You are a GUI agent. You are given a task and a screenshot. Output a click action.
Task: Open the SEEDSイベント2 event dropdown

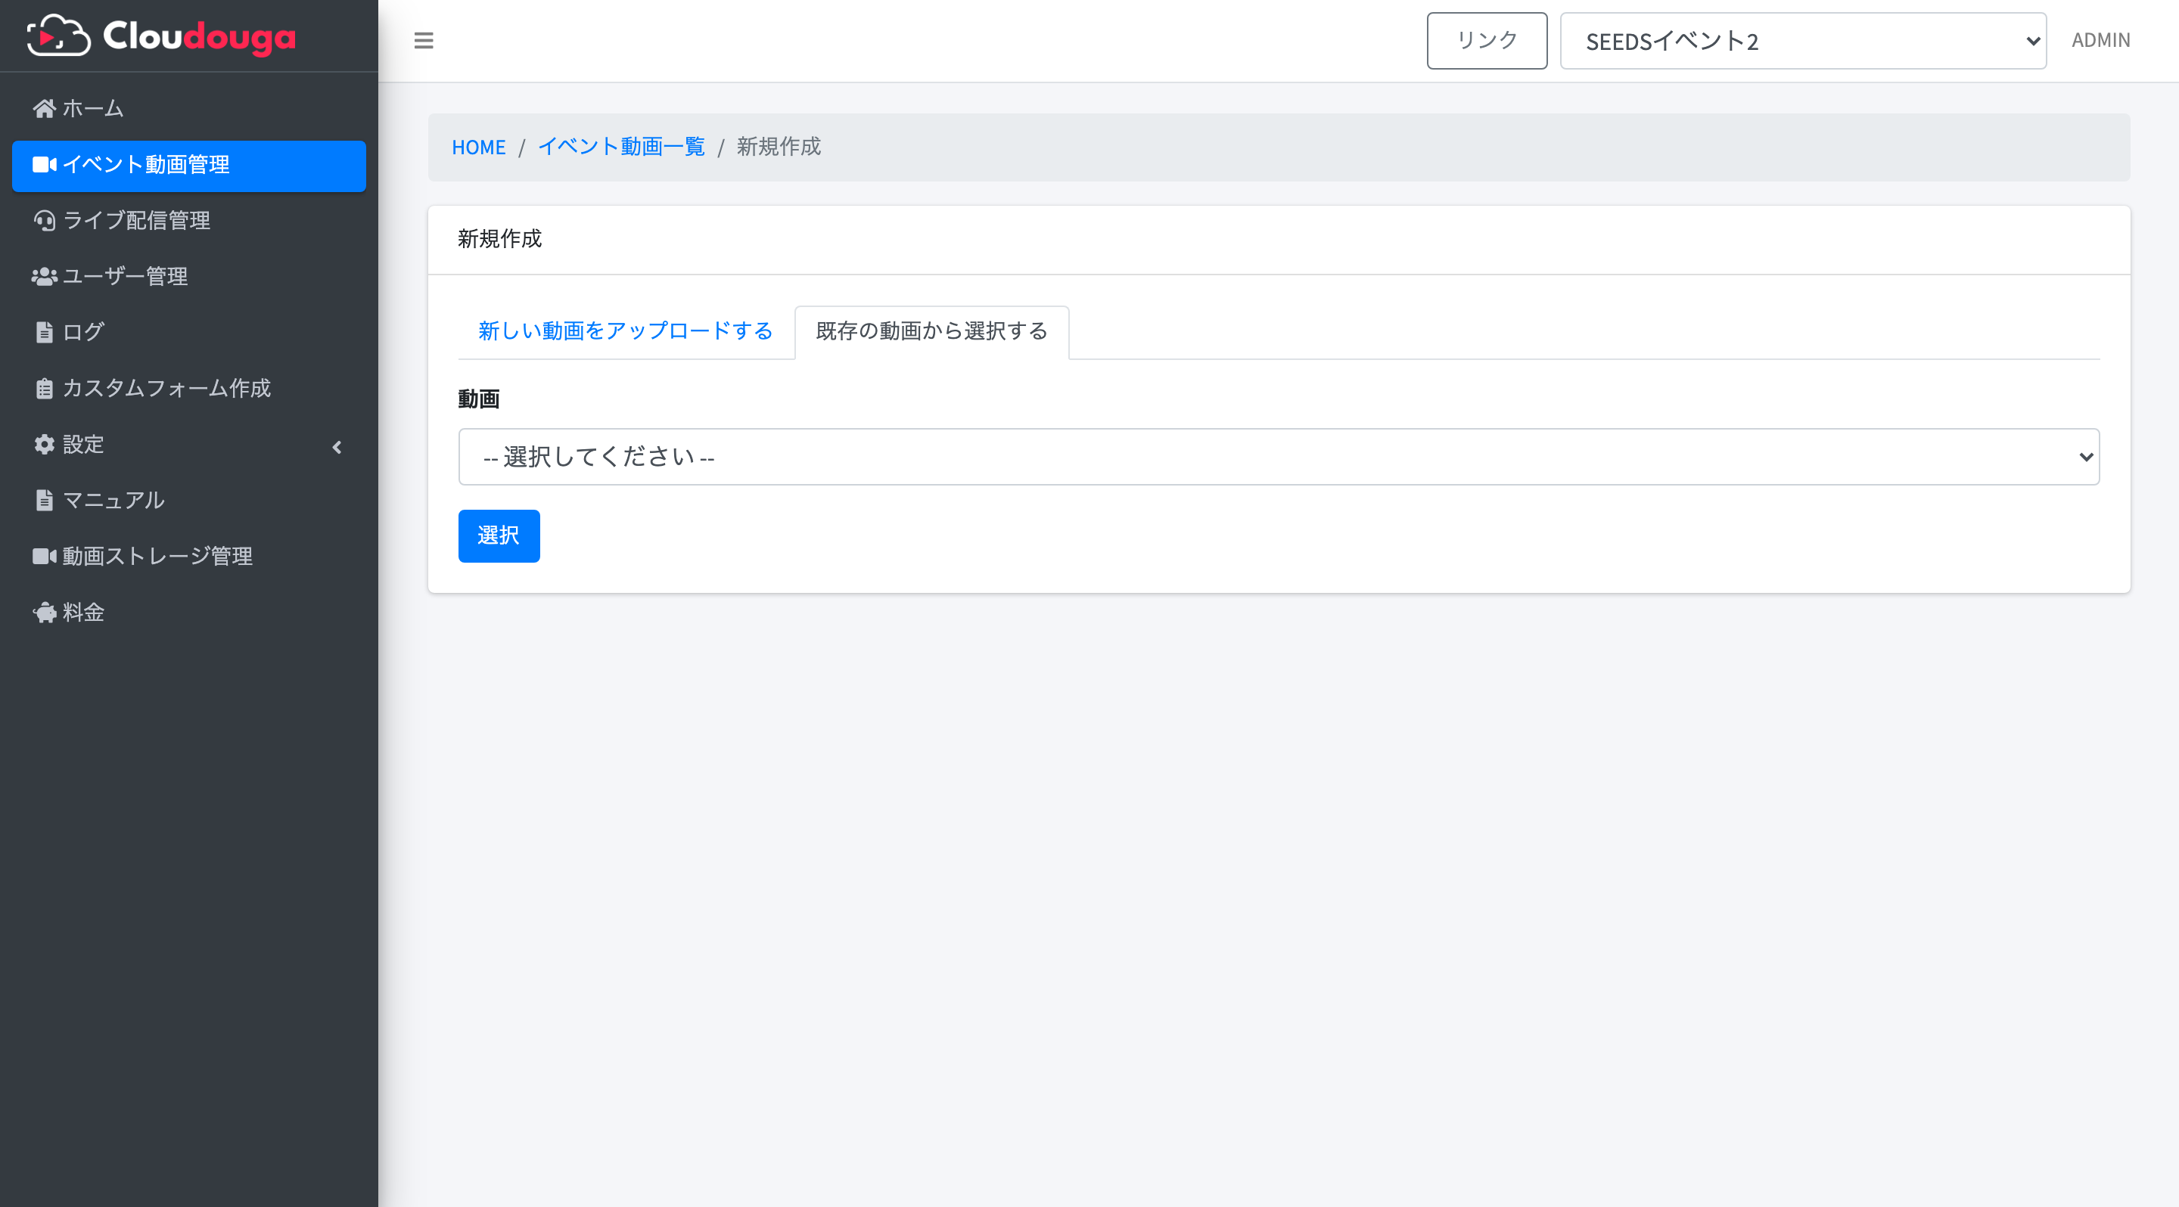(x=1802, y=41)
